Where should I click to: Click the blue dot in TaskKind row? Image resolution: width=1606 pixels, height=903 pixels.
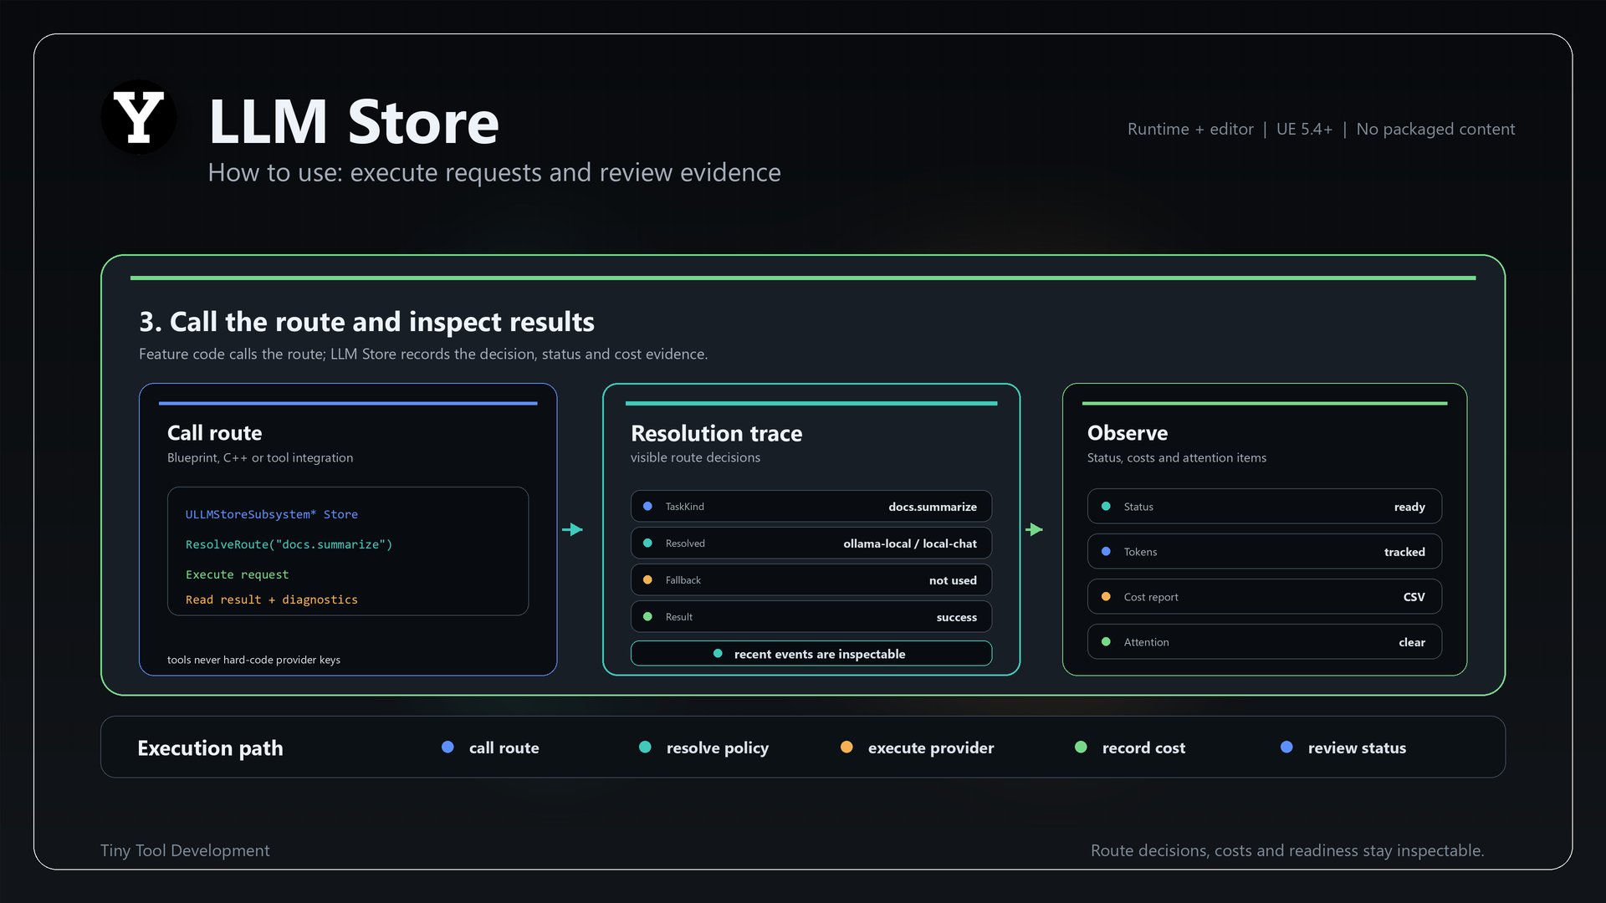(x=647, y=507)
